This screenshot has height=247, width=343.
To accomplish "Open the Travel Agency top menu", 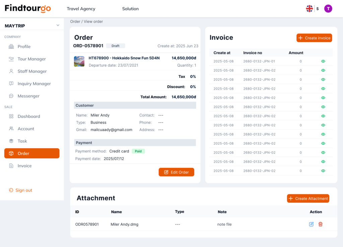I will 81,9.
